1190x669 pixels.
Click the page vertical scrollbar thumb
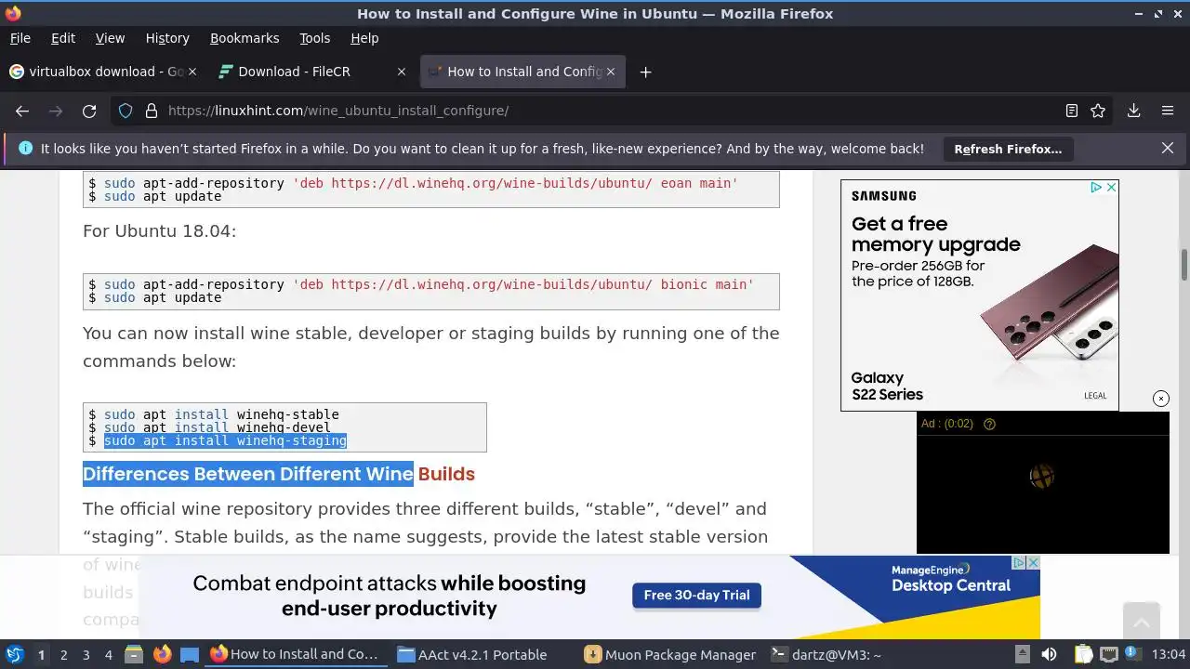1184,265
